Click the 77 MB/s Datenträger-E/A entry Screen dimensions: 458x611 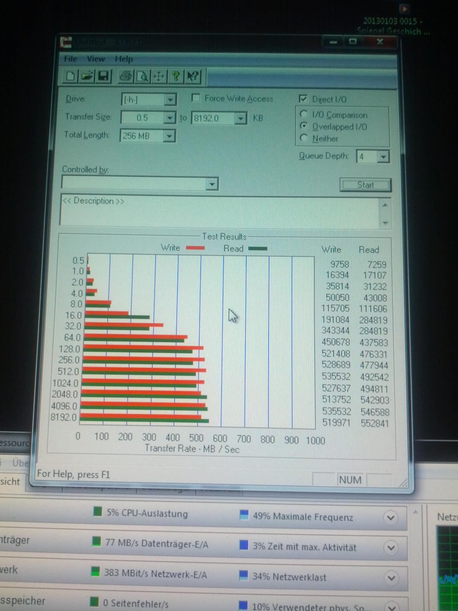(157, 544)
